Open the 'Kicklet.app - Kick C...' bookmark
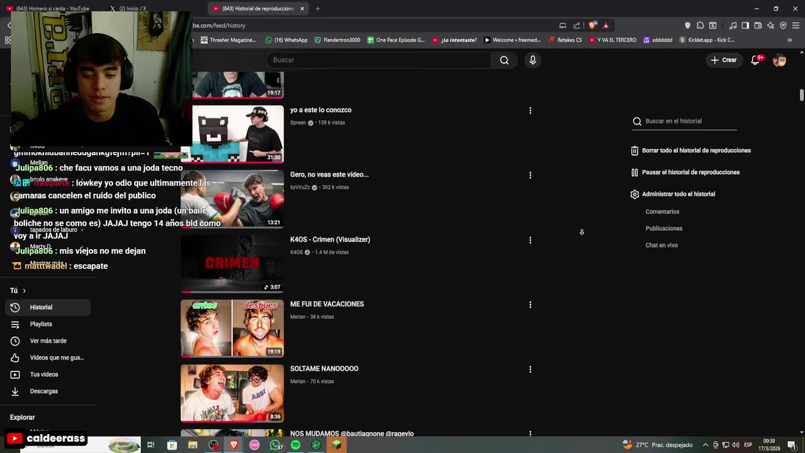The image size is (805, 453). coord(706,40)
